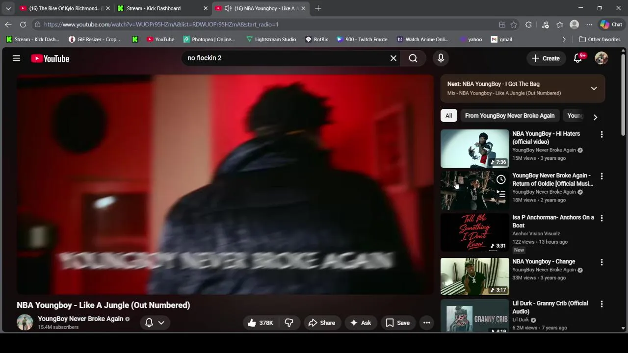Open Copilot Chat button

tap(611, 25)
